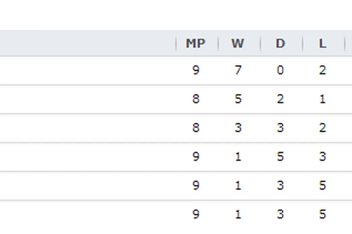Select losses value 2 in the first row

coord(322,70)
